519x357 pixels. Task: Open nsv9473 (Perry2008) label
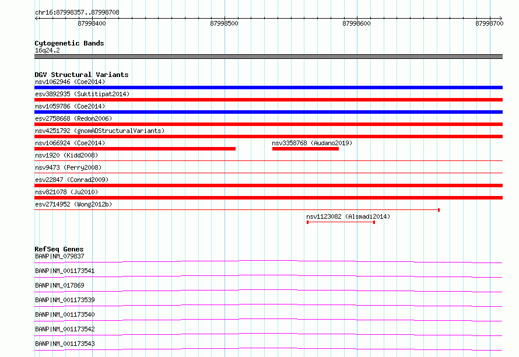tap(68, 167)
